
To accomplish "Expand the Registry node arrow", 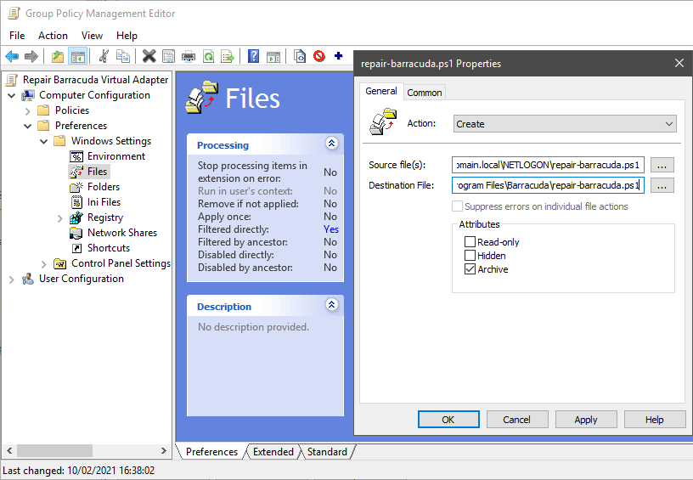I will pyautogui.click(x=60, y=217).
